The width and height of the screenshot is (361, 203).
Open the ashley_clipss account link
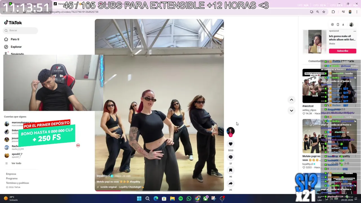(x=309, y=110)
